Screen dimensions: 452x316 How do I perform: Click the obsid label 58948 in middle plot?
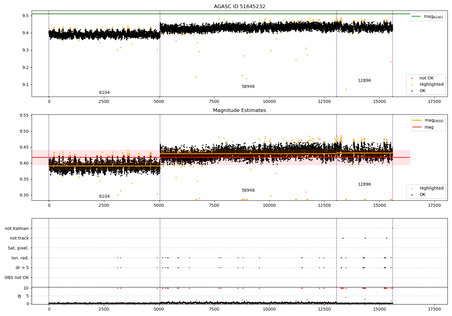[x=248, y=191]
